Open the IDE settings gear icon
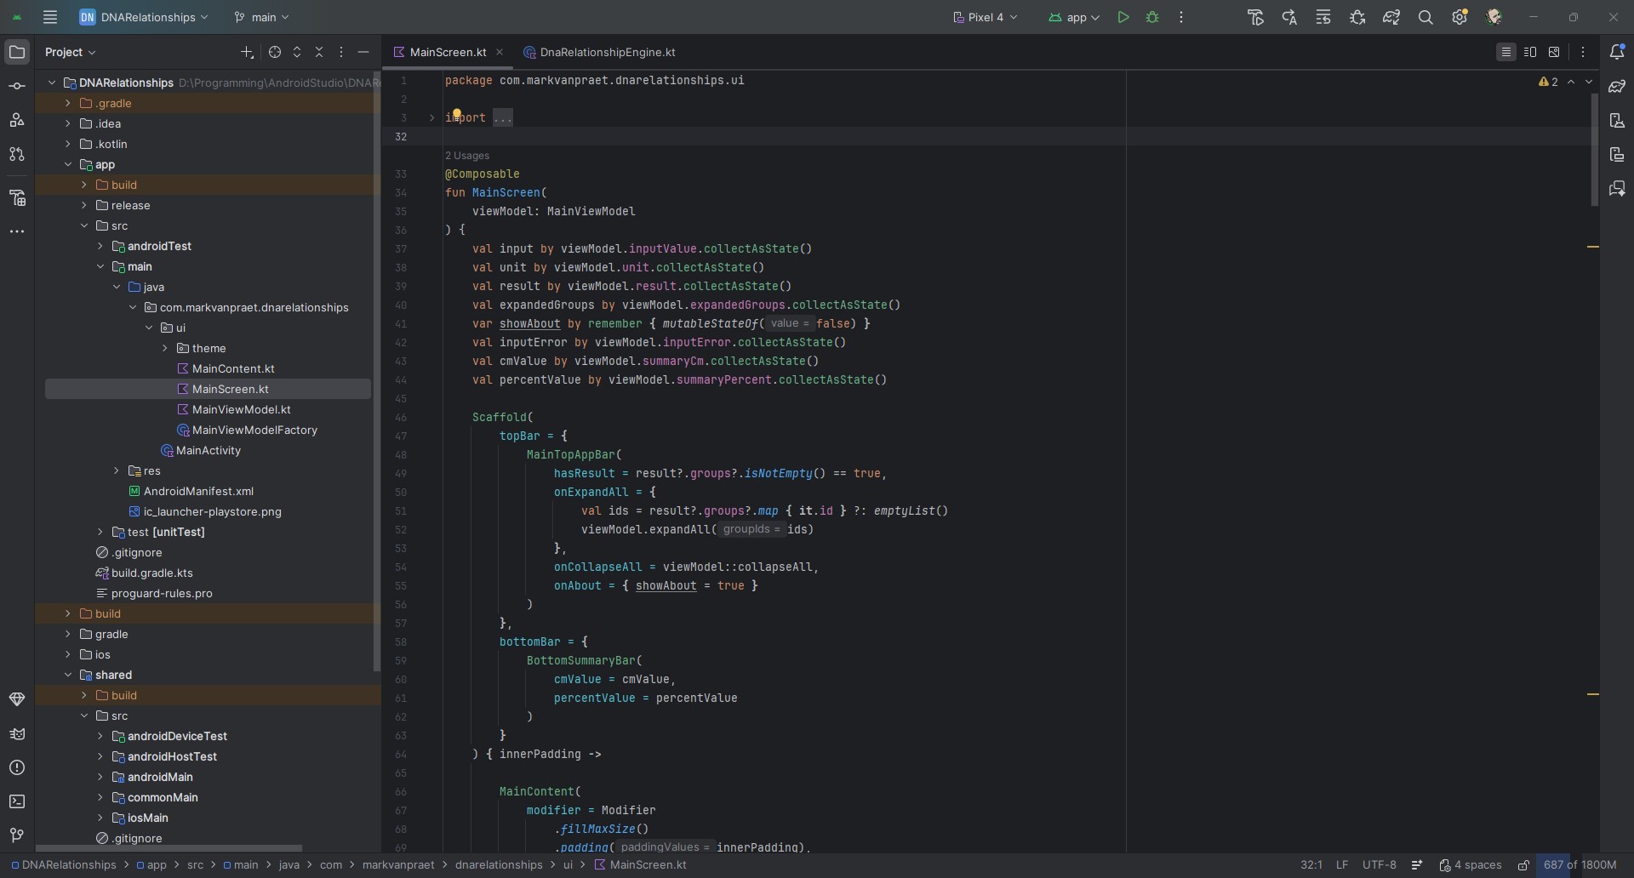Viewport: 1634px width, 878px height. pos(1460,17)
